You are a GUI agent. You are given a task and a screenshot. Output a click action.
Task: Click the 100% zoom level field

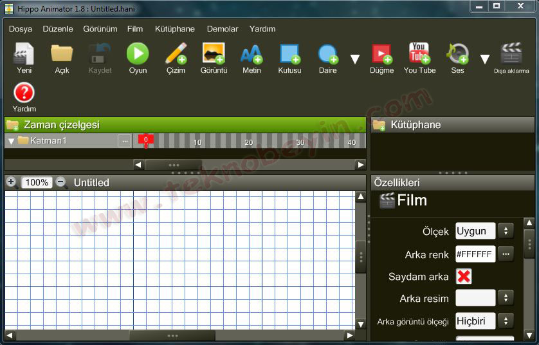coord(37,183)
